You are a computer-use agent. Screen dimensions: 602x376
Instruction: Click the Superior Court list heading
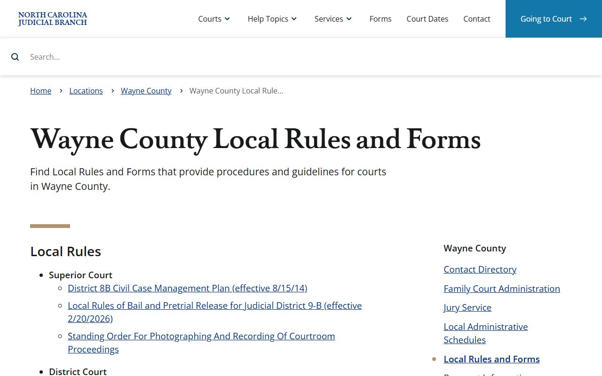(x=80, y=275)
